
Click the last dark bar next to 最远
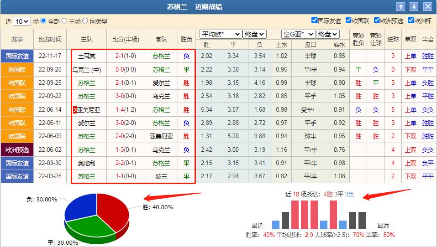tap(362, 220)
